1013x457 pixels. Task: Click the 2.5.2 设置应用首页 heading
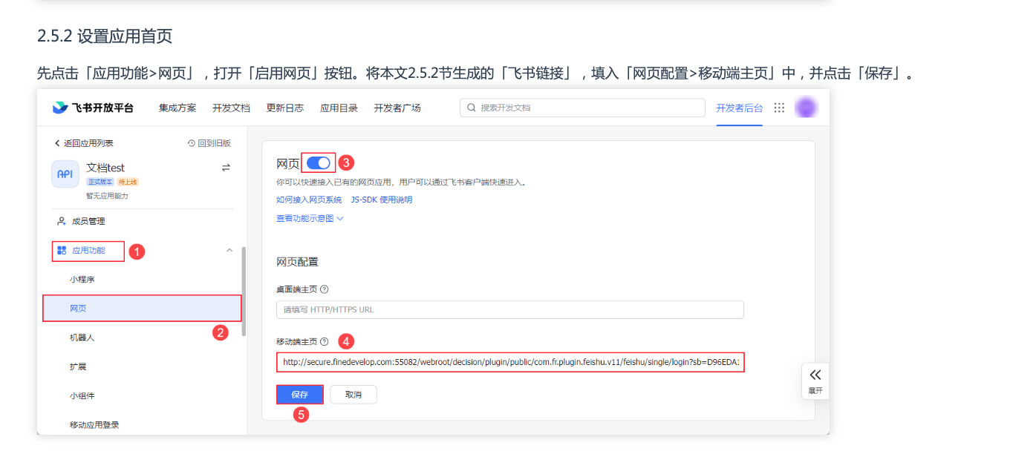pos(105,36)
